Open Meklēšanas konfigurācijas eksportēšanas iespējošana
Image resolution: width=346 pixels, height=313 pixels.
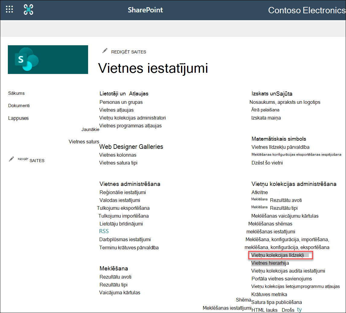[x=296, y=155]
